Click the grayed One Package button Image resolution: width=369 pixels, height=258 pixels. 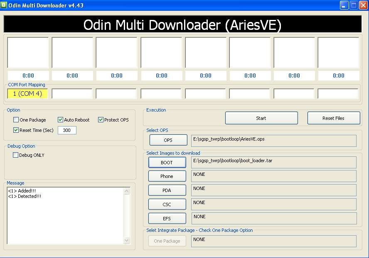coord(167,241)
